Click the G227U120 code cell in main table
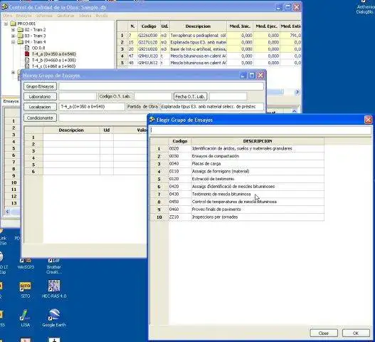The image size is (375, 342). [148, 42]
